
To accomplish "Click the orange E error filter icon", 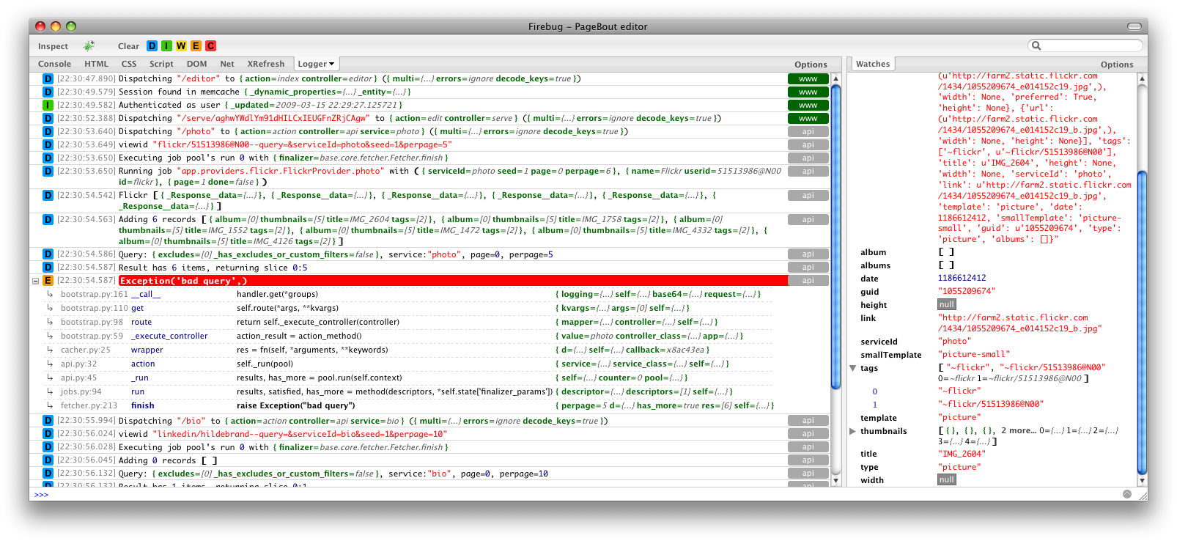I will point(196,45).
